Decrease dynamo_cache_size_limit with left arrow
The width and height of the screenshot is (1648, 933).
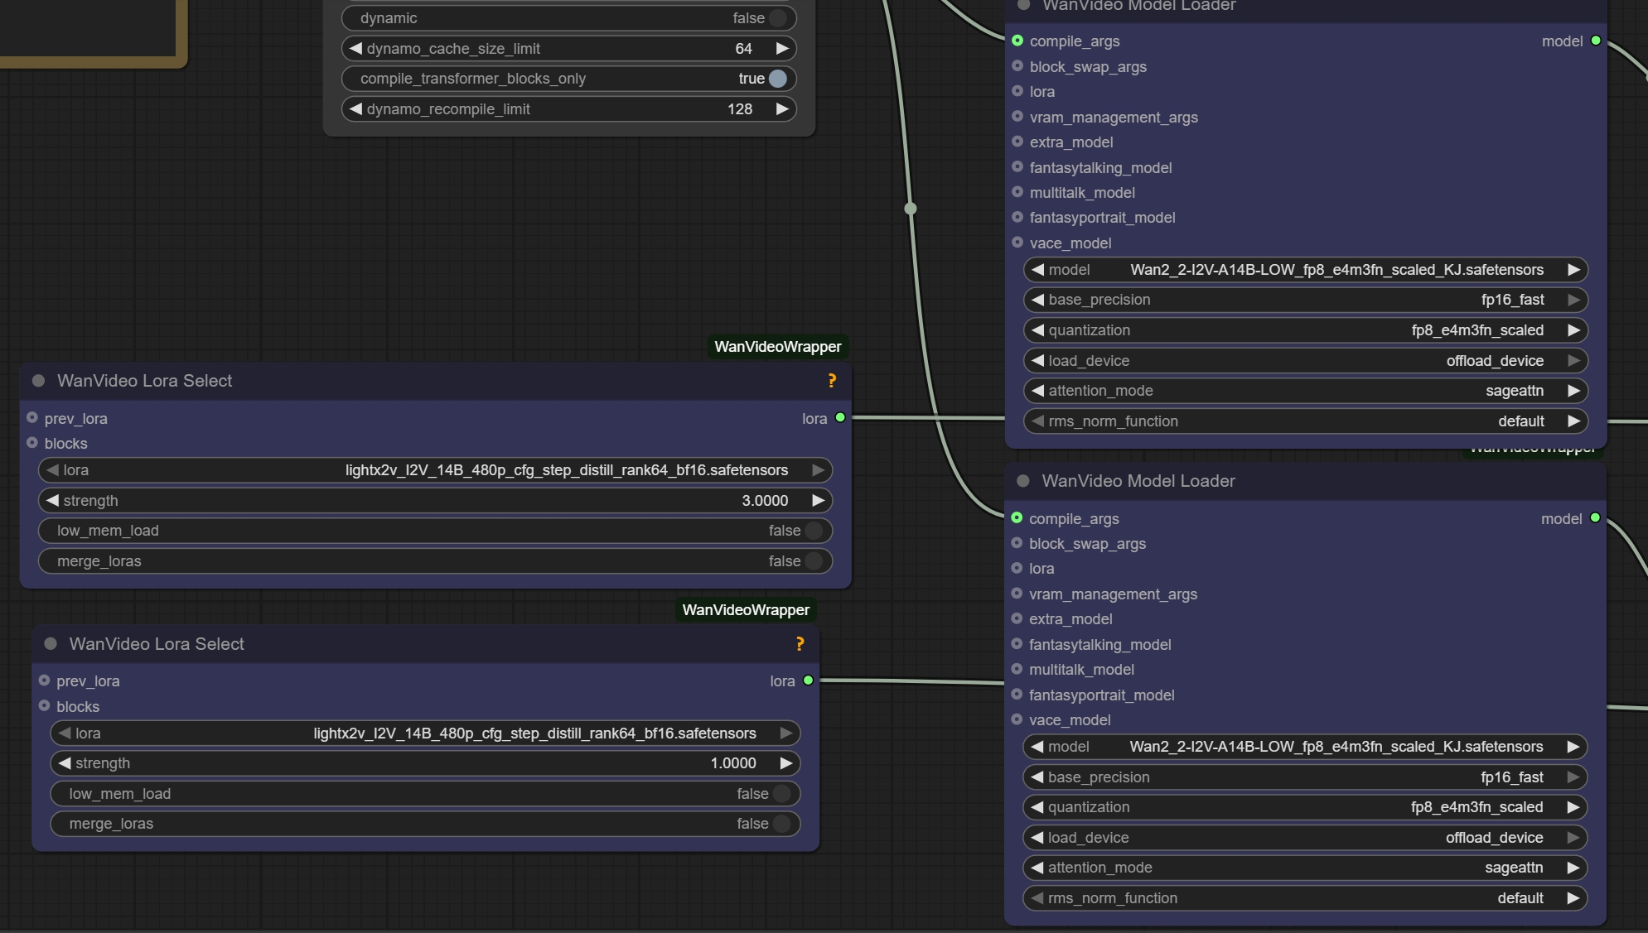click(355, 49)
